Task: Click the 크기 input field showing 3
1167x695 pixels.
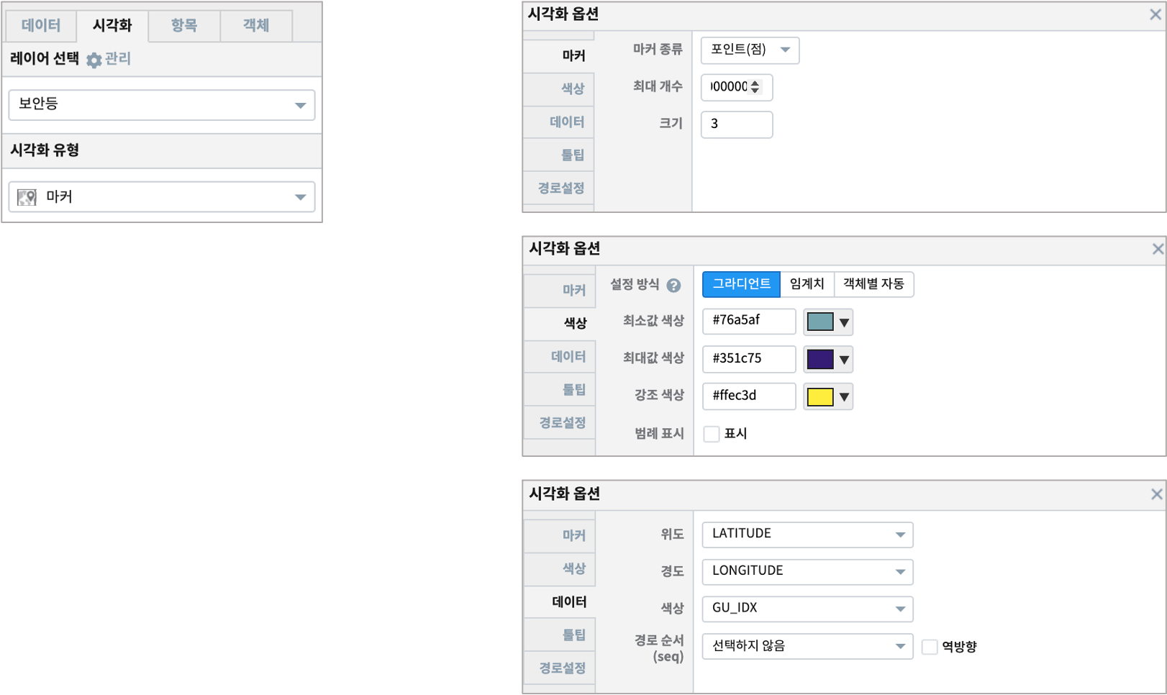Action: [x=737, y=124]
